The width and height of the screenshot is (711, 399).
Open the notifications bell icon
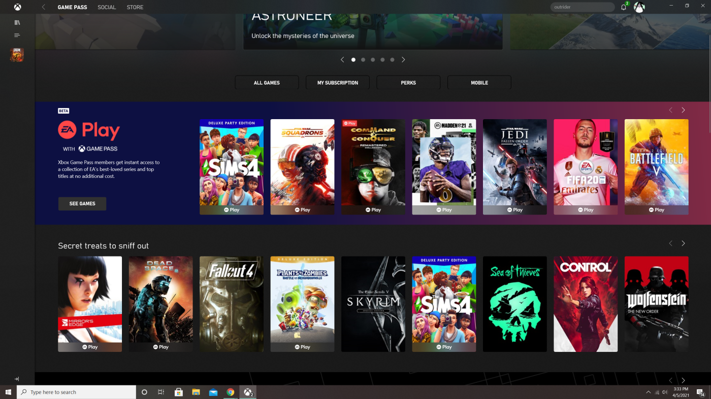624,7
